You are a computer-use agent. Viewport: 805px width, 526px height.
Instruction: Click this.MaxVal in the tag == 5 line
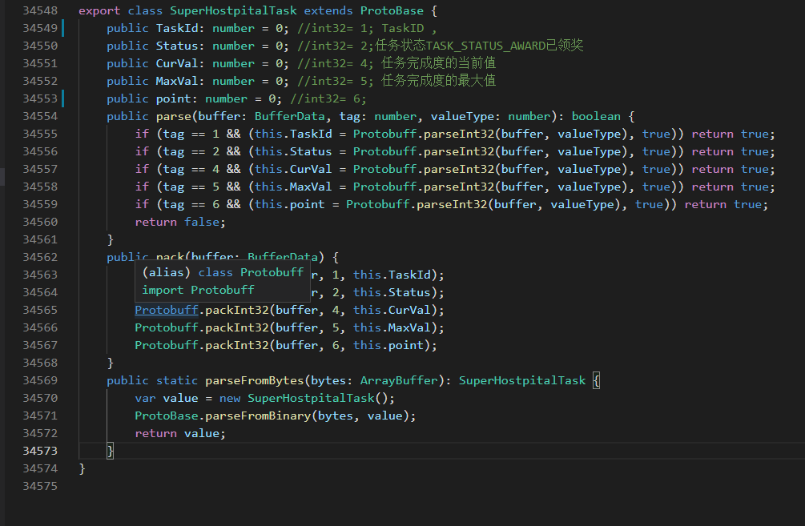coord(293,187)
